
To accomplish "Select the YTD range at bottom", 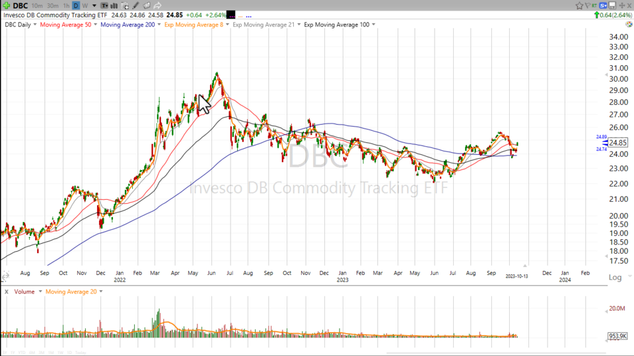I will [x=22, y=353].
